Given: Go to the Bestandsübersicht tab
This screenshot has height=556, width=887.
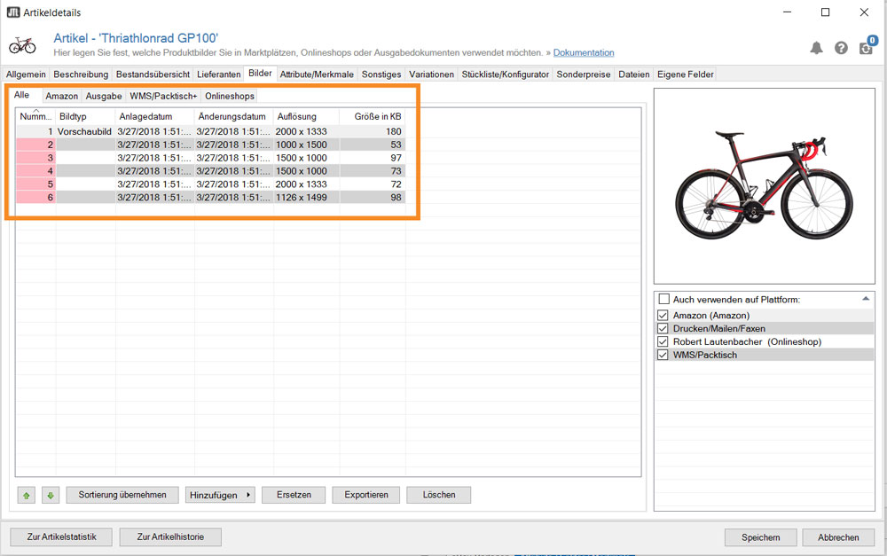Looking at the screenshot, I should [x=153, y=74].
